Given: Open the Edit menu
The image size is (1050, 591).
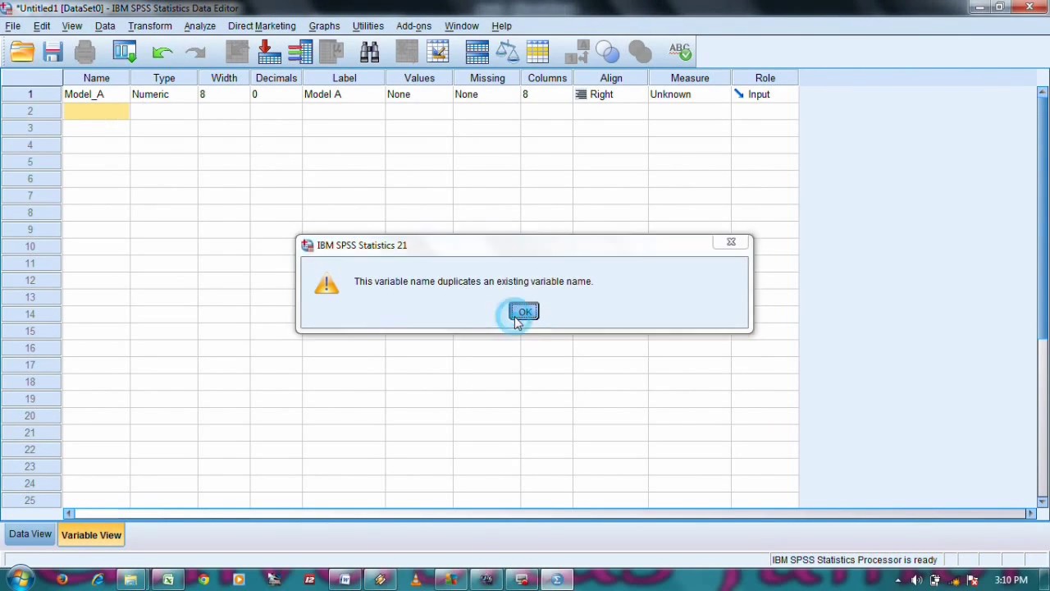Looking at the screenshot, I should 42,26.
